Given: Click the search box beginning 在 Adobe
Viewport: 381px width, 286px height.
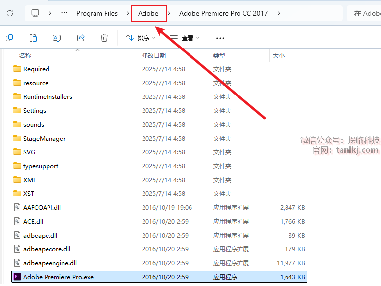Looking at the screenshot, I should tap(364, 13).
